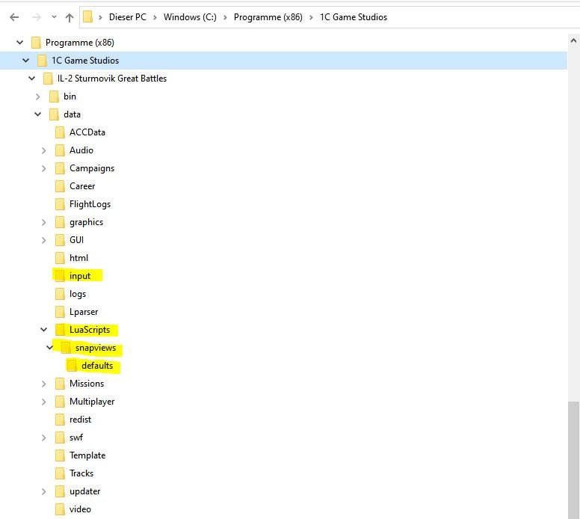This screenshot has height=519, width=580.
Task: Click the vertical scrollbar thumb
Action: (574, 460)
